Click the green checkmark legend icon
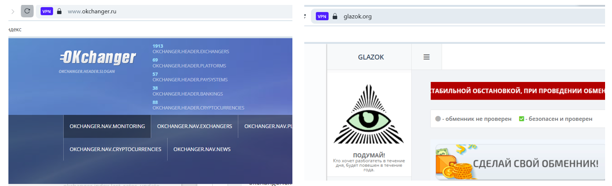The width and height of the screenshot is (612, 186). point(521,119)
